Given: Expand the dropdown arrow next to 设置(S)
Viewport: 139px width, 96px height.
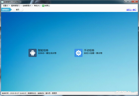Looking at the screenshot, I should (x=10, y=6).
